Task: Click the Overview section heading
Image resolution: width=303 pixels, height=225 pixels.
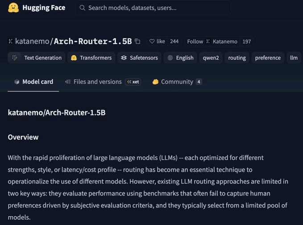Action: tap(23, 137)
